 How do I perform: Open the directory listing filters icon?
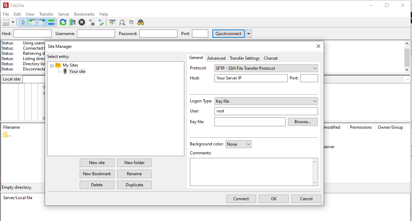(113, 22)
